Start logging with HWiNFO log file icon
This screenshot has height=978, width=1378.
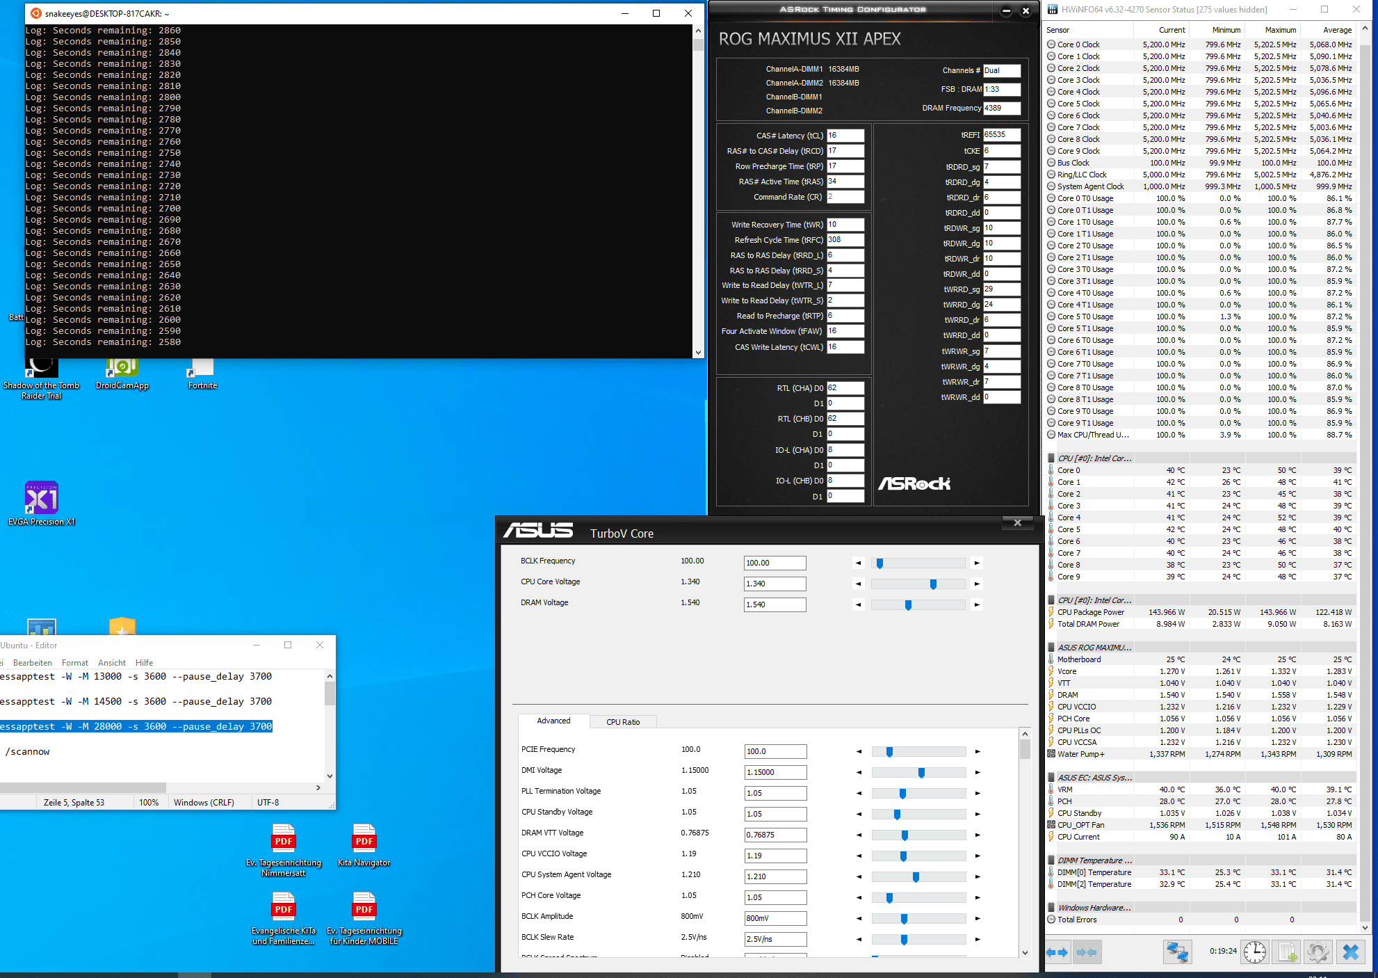[x=1286, y=952]
